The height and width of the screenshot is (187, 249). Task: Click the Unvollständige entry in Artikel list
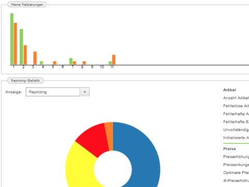236,130
